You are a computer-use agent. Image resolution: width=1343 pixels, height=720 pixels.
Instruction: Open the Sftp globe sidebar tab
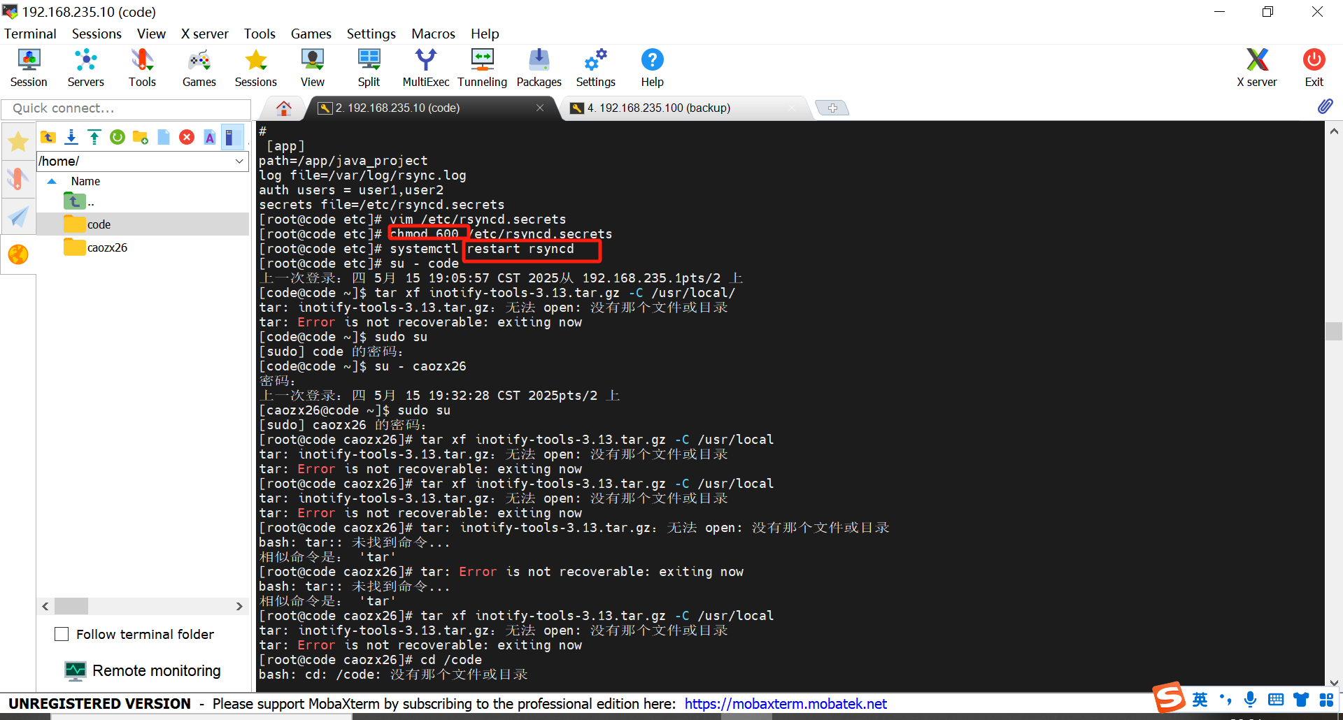[x=18, y=254]
